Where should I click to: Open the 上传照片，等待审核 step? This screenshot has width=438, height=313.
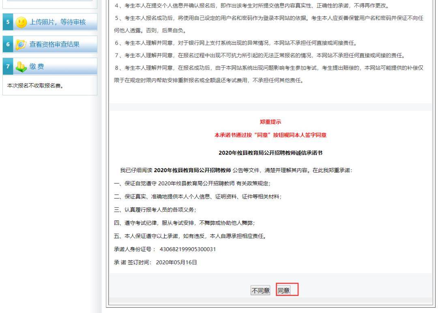tap(58, 22)
